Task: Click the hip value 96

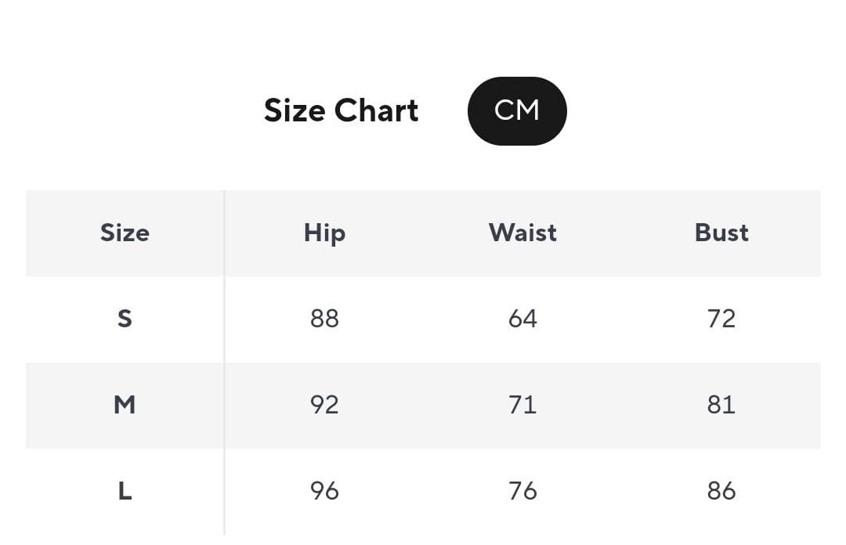Action: click(x=324, y=491)
